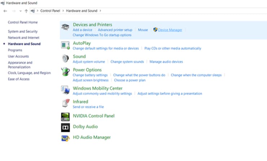Screen dimensions: 267x161
Task: Select Network and Internet category
Action: click(x=23, y=37)
